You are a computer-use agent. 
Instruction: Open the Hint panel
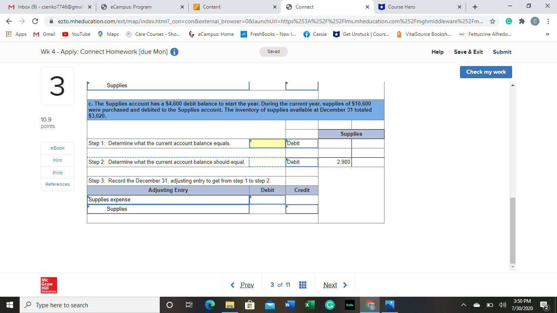click(x=57, y=161)
